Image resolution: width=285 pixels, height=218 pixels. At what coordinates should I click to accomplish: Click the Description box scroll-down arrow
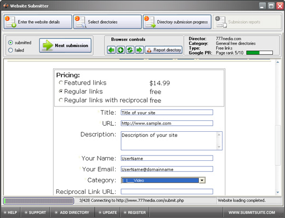pyautogui.click(x=219, y=147)
